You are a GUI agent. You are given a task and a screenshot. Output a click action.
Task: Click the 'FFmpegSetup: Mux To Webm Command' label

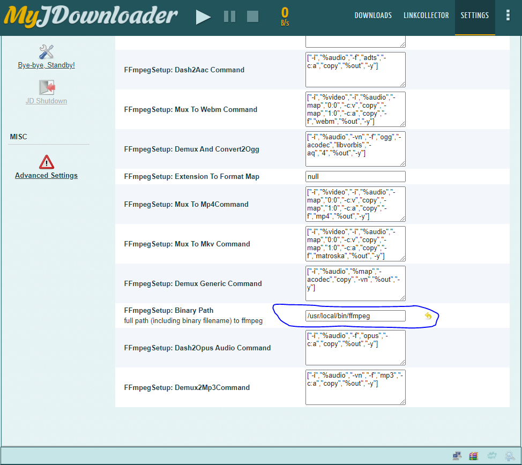coord(191,109)
